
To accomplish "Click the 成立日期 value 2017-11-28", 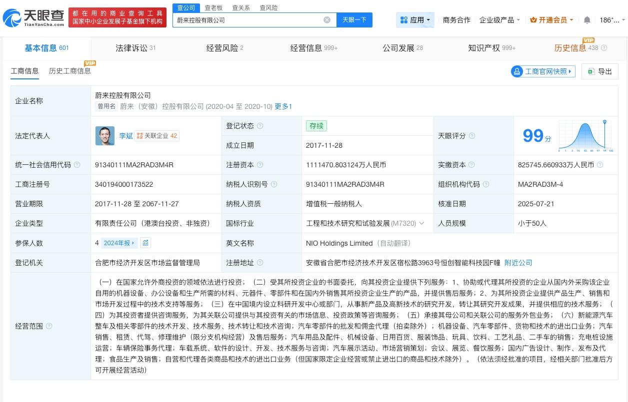I will 324,145.
